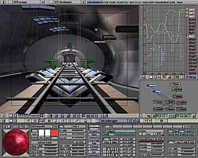This screenshot has height=158, width=198.
Task: Click the full-window icon in 3D view header
Action: click(x=11, y=116)
